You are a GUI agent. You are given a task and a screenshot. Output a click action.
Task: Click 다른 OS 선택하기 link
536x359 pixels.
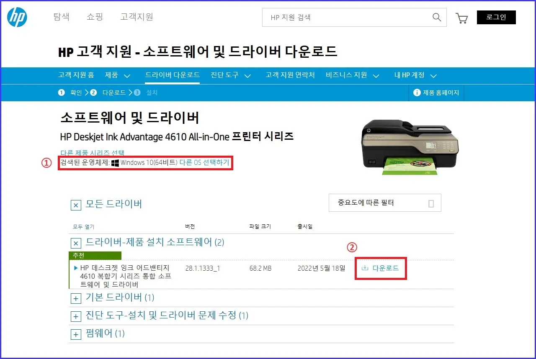[x=204, y=163]
